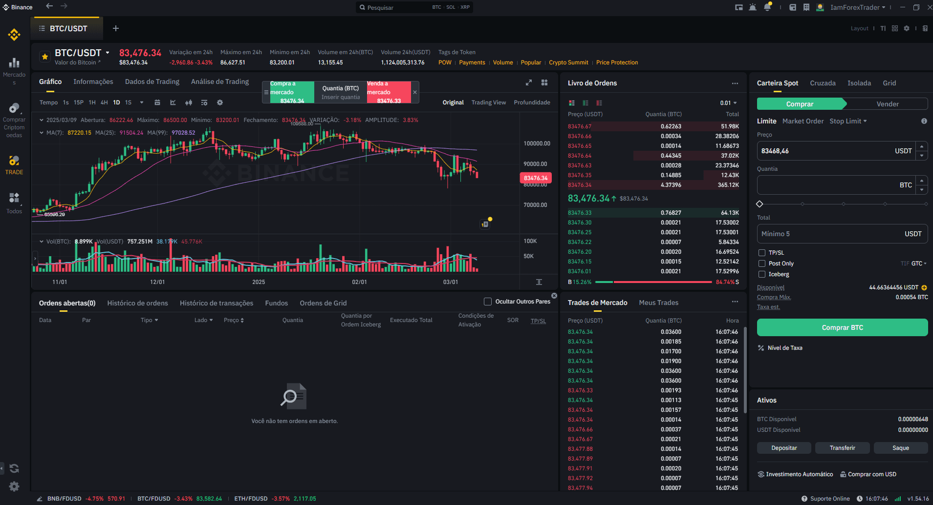Go back with the left arrow

49,6
